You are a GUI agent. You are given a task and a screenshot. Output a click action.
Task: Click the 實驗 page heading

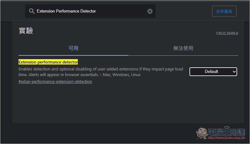coord(26,31)
